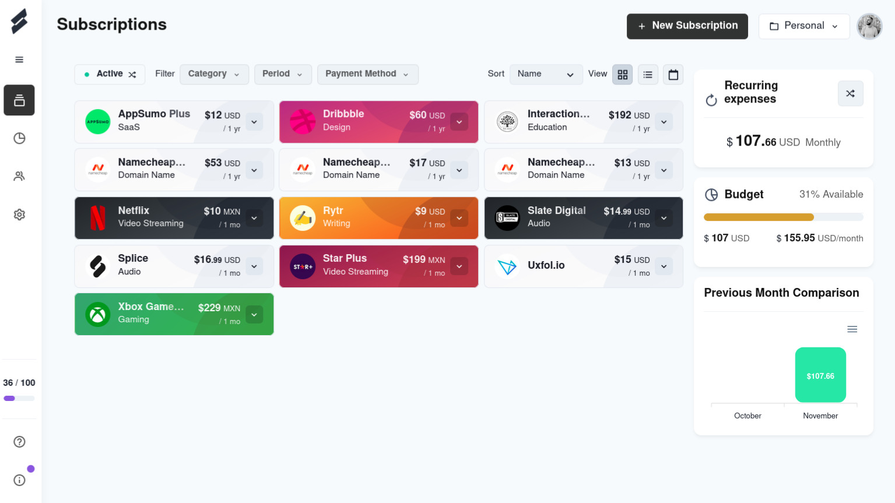Select the statistics pie chart sidebar icon

coord(19,138)
